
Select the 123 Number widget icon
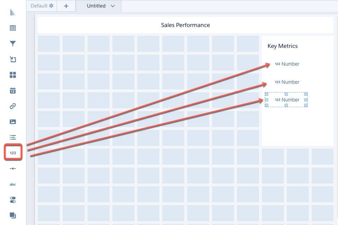(x=13, y=153)
